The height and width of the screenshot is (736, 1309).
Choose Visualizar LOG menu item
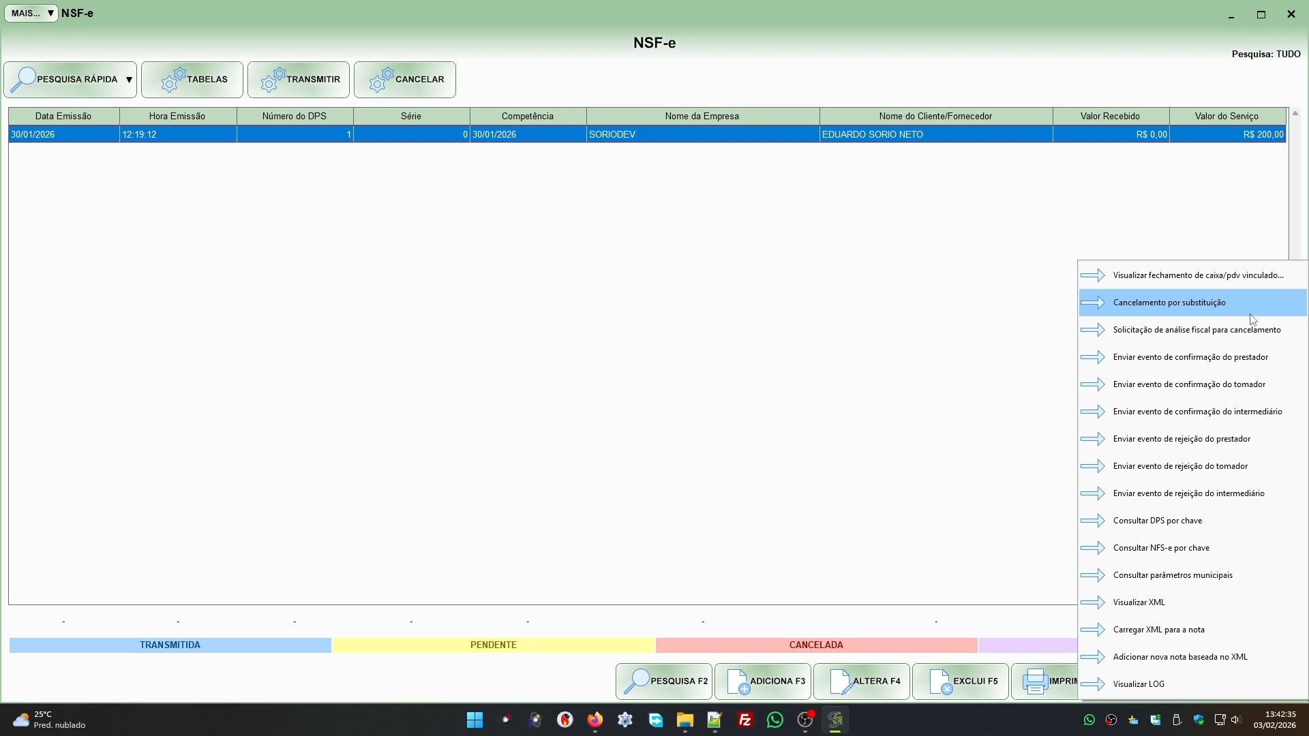pos(1138,684)
